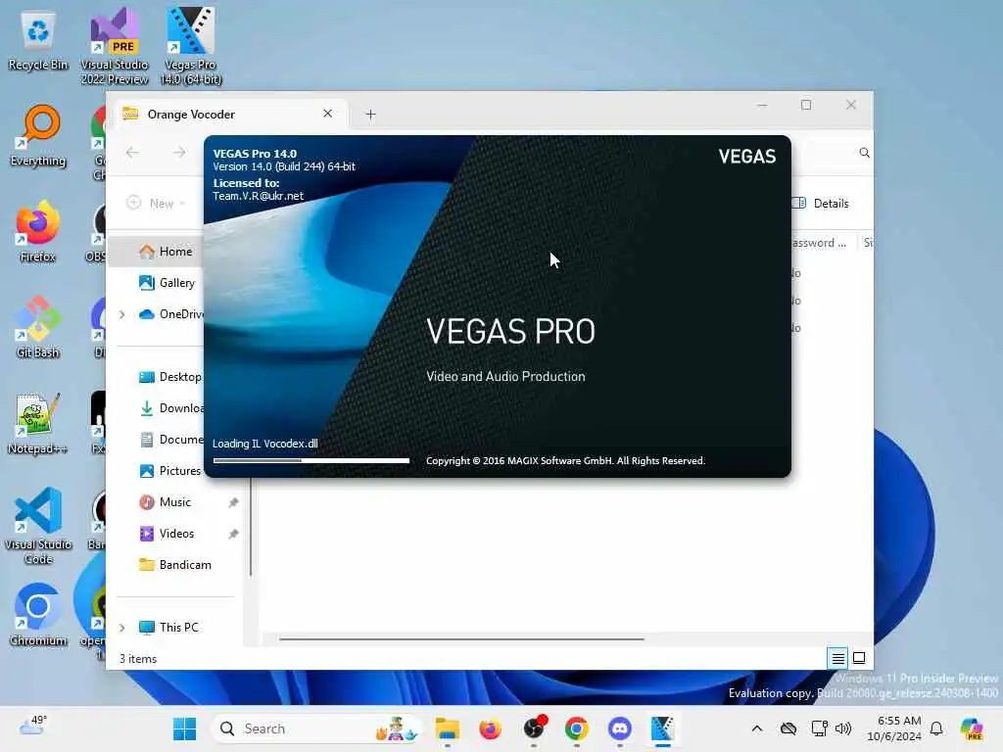1003x752 pixels.
Task: Click the 3 items status bar text
Action: 137,659
